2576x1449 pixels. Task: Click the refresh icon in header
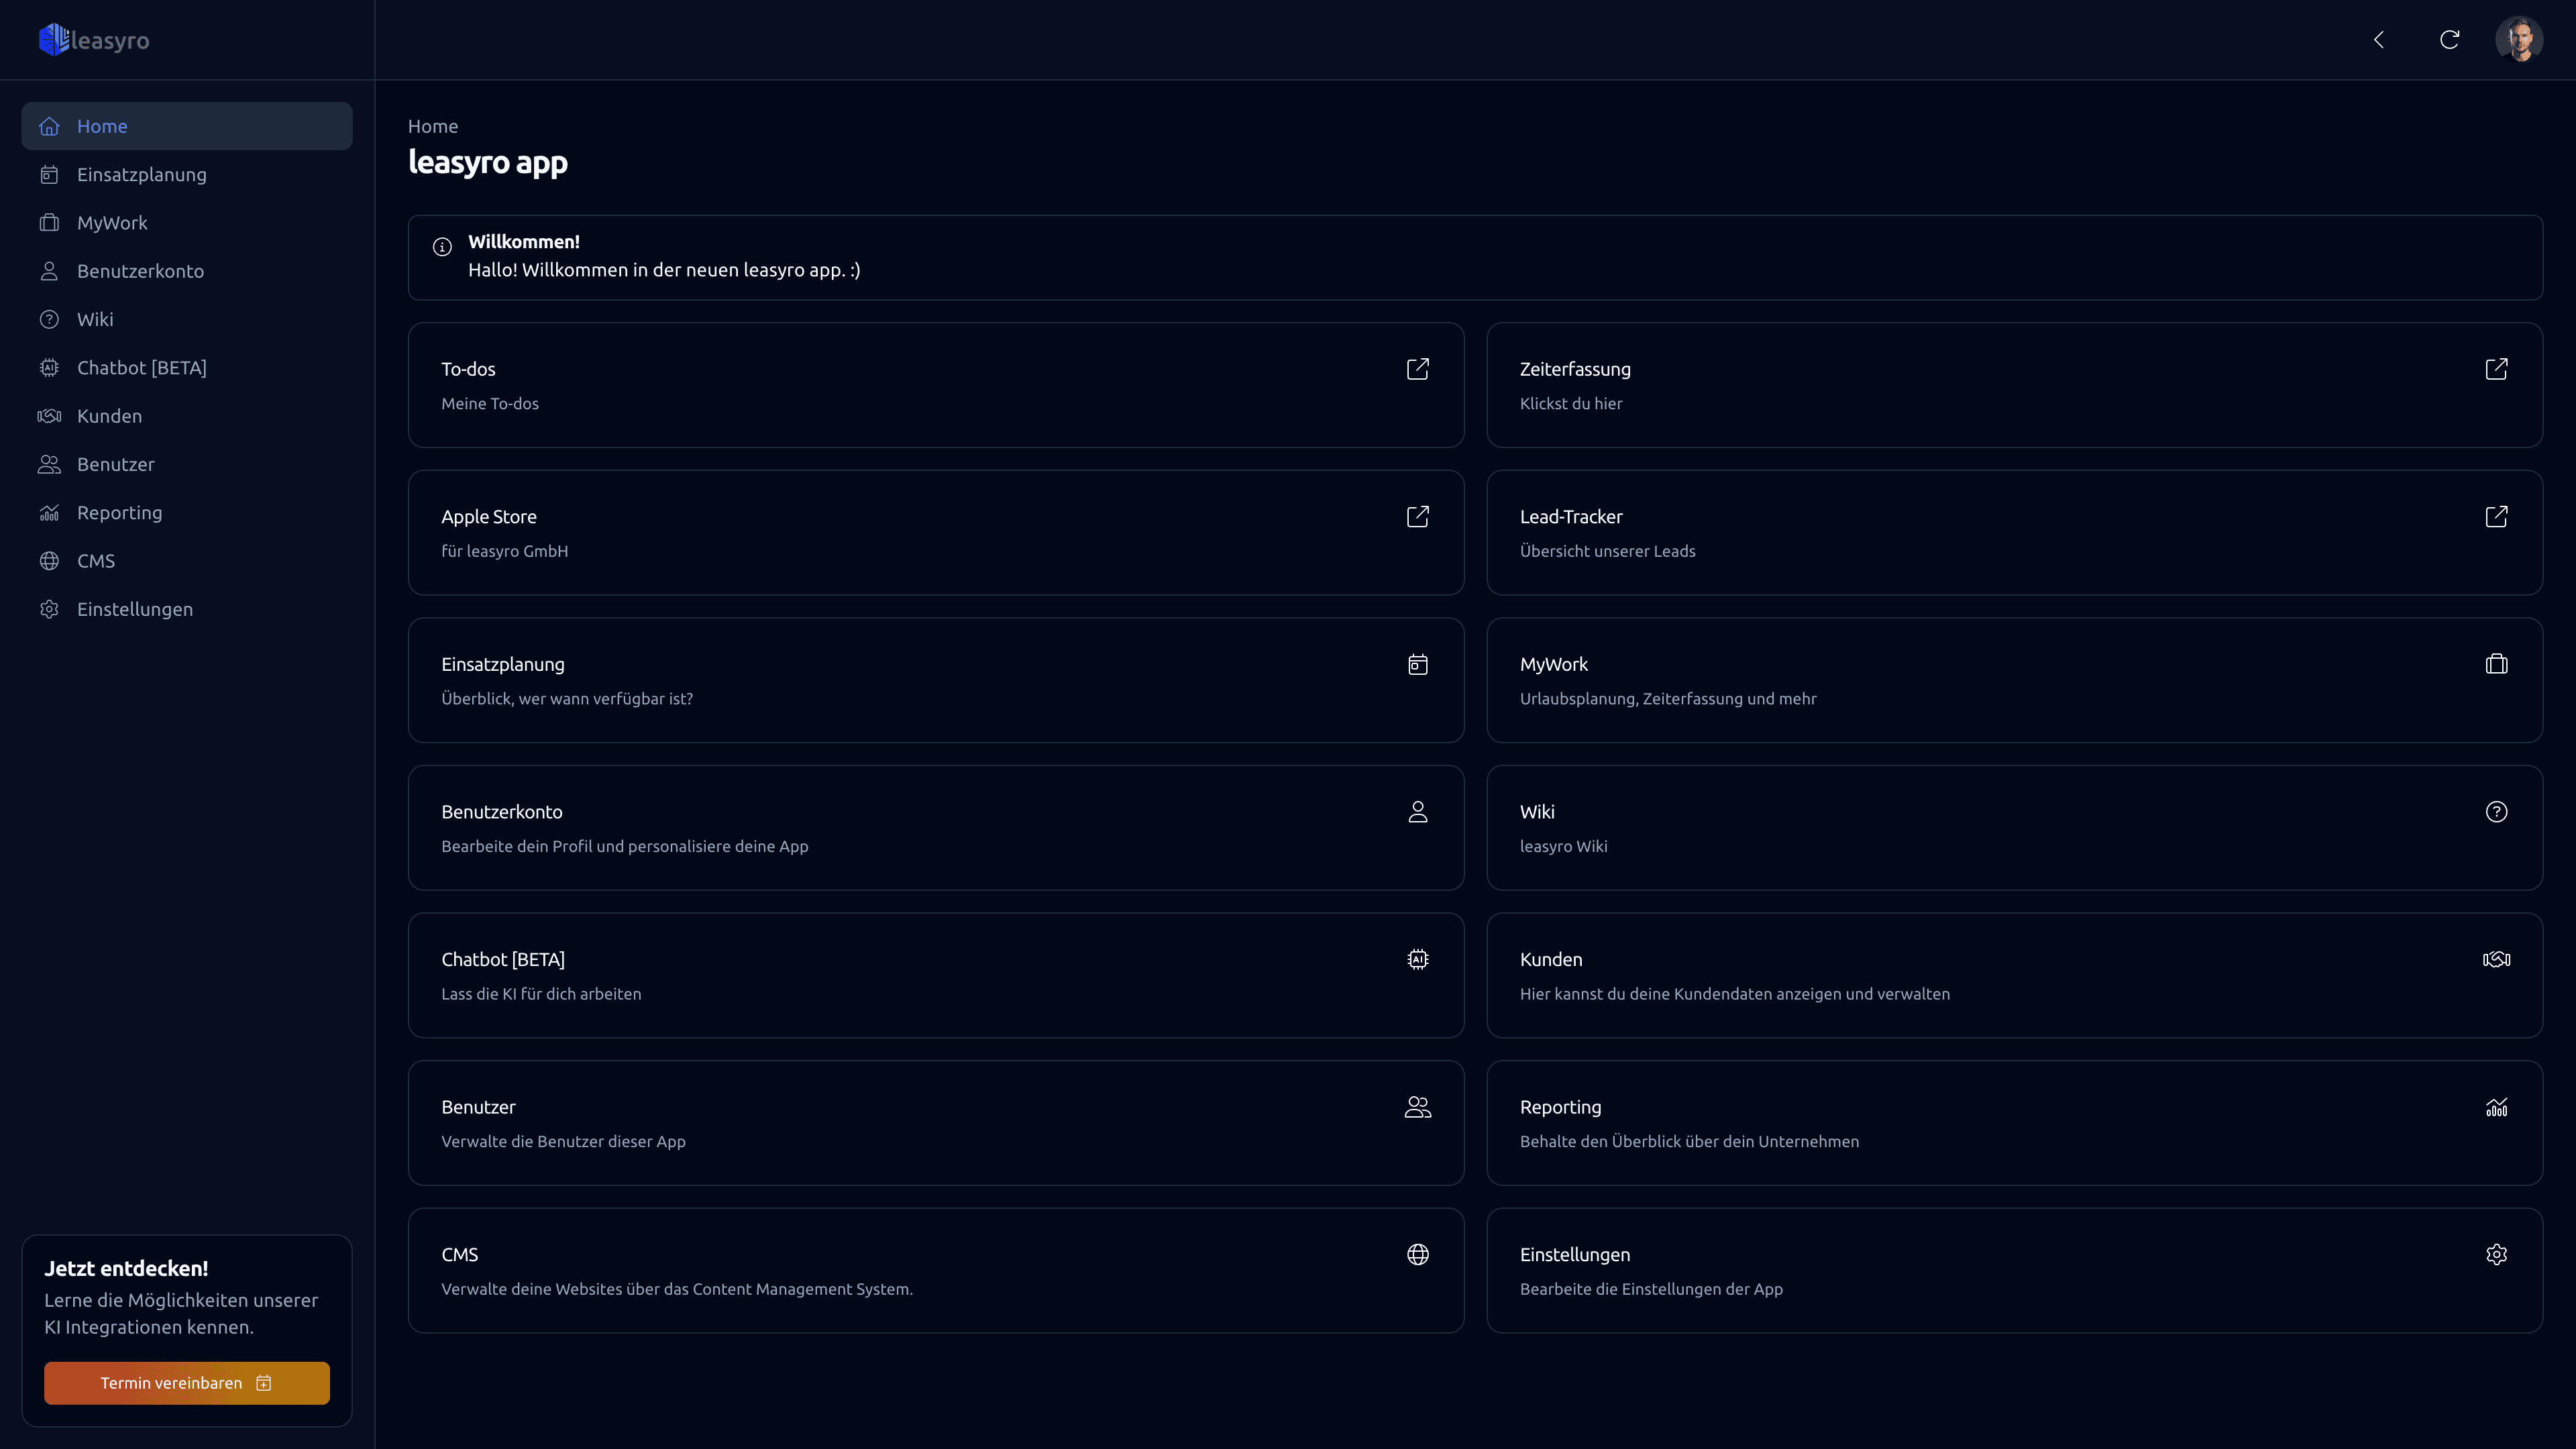(x=2449, y=40)
